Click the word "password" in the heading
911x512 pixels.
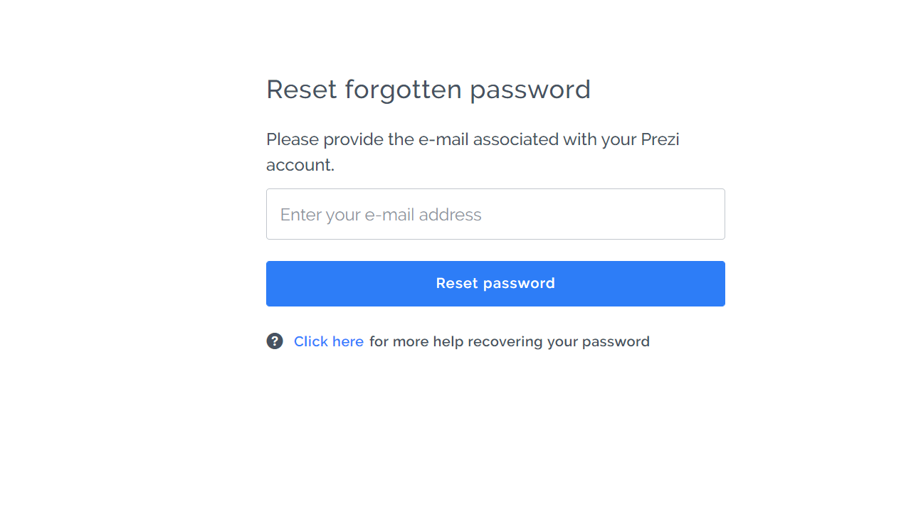point(530,90)
